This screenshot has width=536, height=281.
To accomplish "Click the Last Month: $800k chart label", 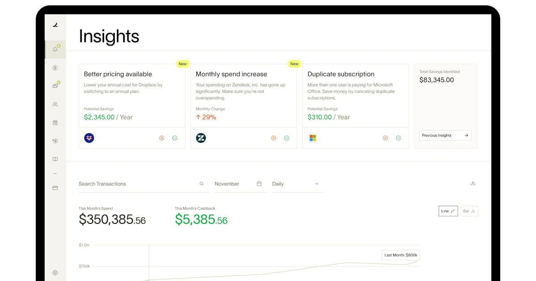I will tap(401, 255).
